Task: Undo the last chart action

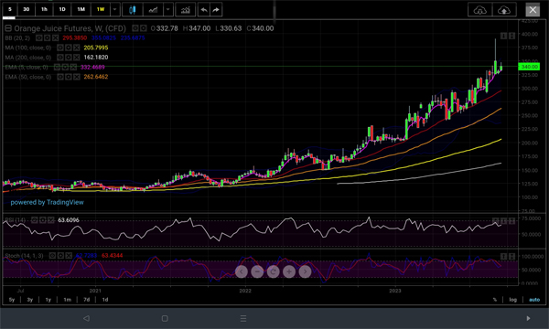Action: pyautogui.click(x=204, y=10)
